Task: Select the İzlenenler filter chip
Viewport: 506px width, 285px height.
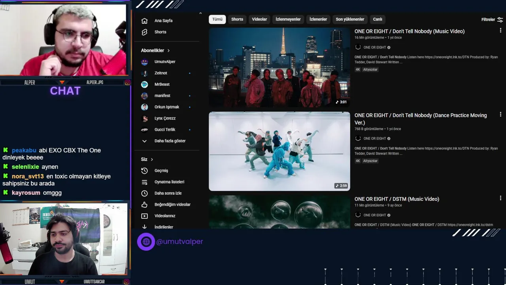Action: tap(318, 19)
